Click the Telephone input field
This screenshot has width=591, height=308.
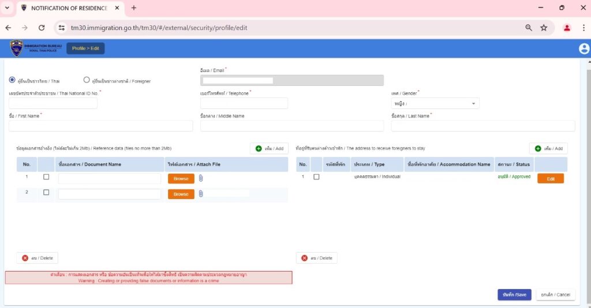(x=244, y=103)
